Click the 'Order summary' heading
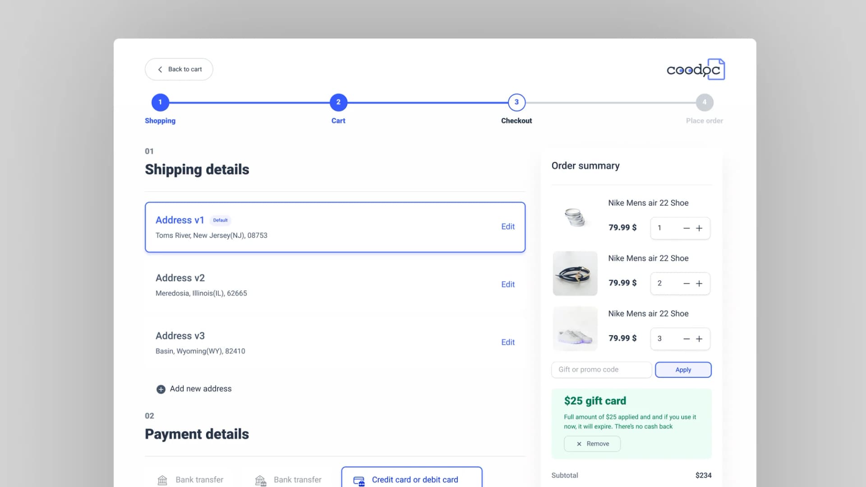 point(585,166)
